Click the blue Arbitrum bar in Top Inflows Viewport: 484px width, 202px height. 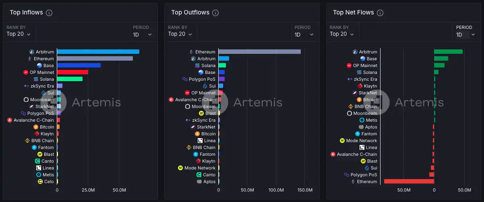[x=98, y=52]
